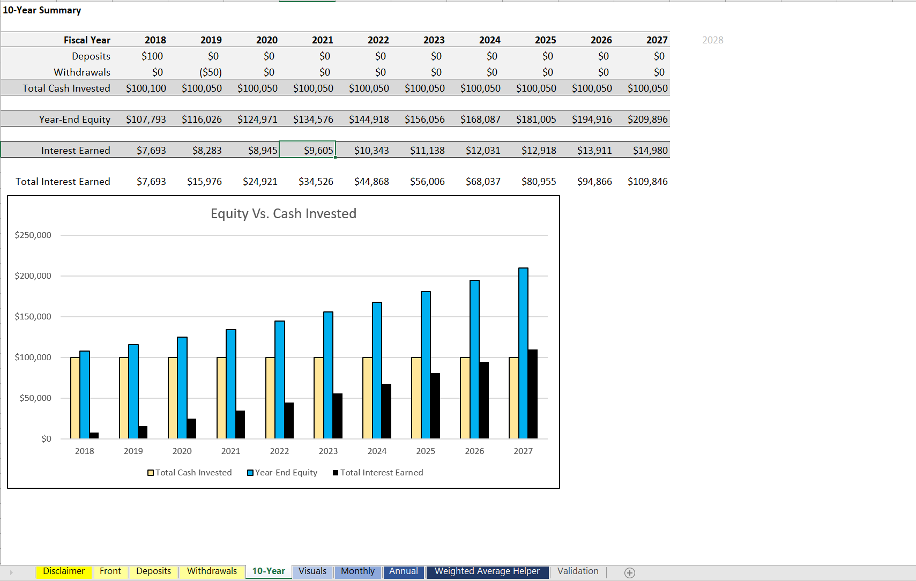Image resolution: width=916 pixels, height=581 pixels.
Task: Go to the Withdrawals sheet tab
Action: pyautogui.click(x=212, y=571)
